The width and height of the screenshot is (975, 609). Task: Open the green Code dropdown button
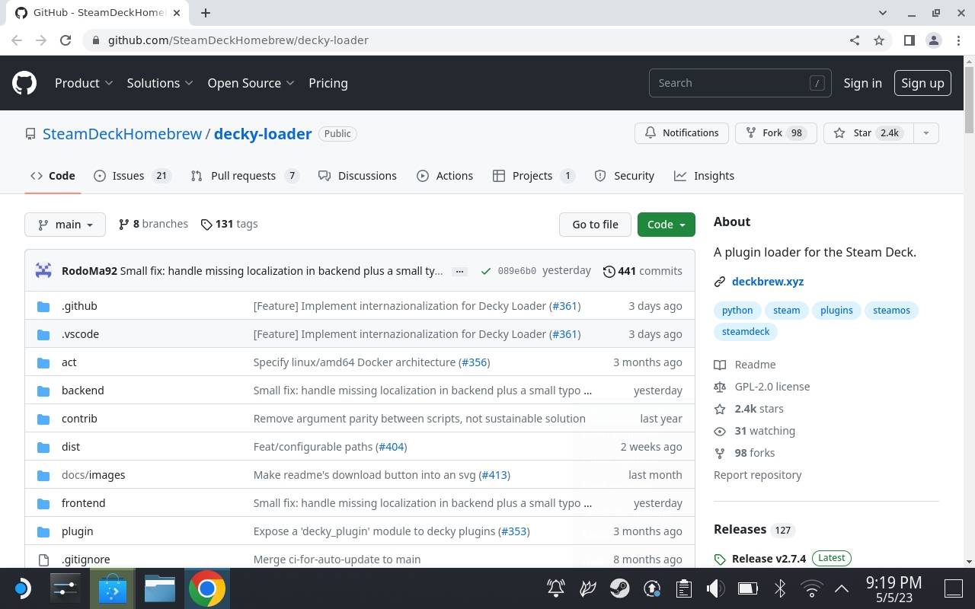(667, 225)
